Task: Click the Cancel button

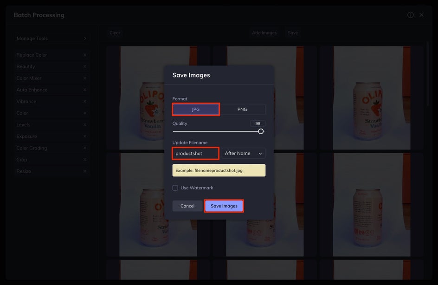Action: 187,206
